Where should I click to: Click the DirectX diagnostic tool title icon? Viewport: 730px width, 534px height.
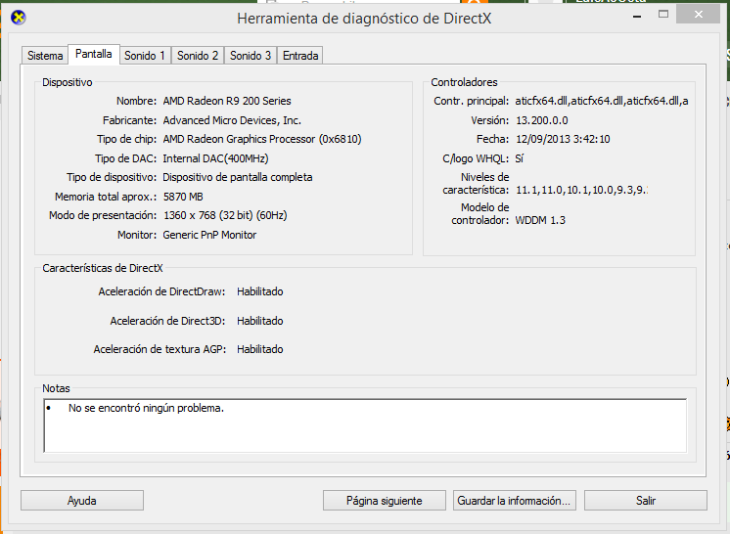click(x=19, y=19)
